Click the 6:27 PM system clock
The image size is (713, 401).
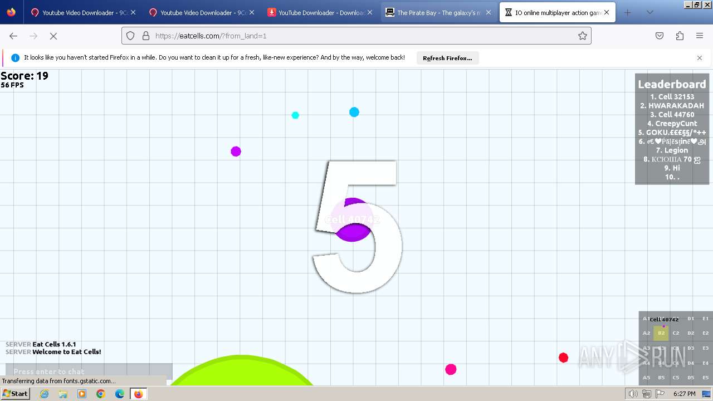pyautogui.click(x=685, y=394)
